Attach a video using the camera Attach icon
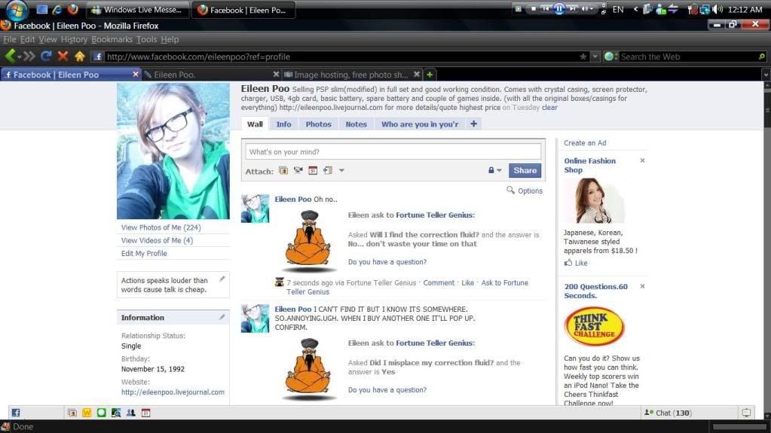Viewport: 771px width, 433px height. point(298,170)
